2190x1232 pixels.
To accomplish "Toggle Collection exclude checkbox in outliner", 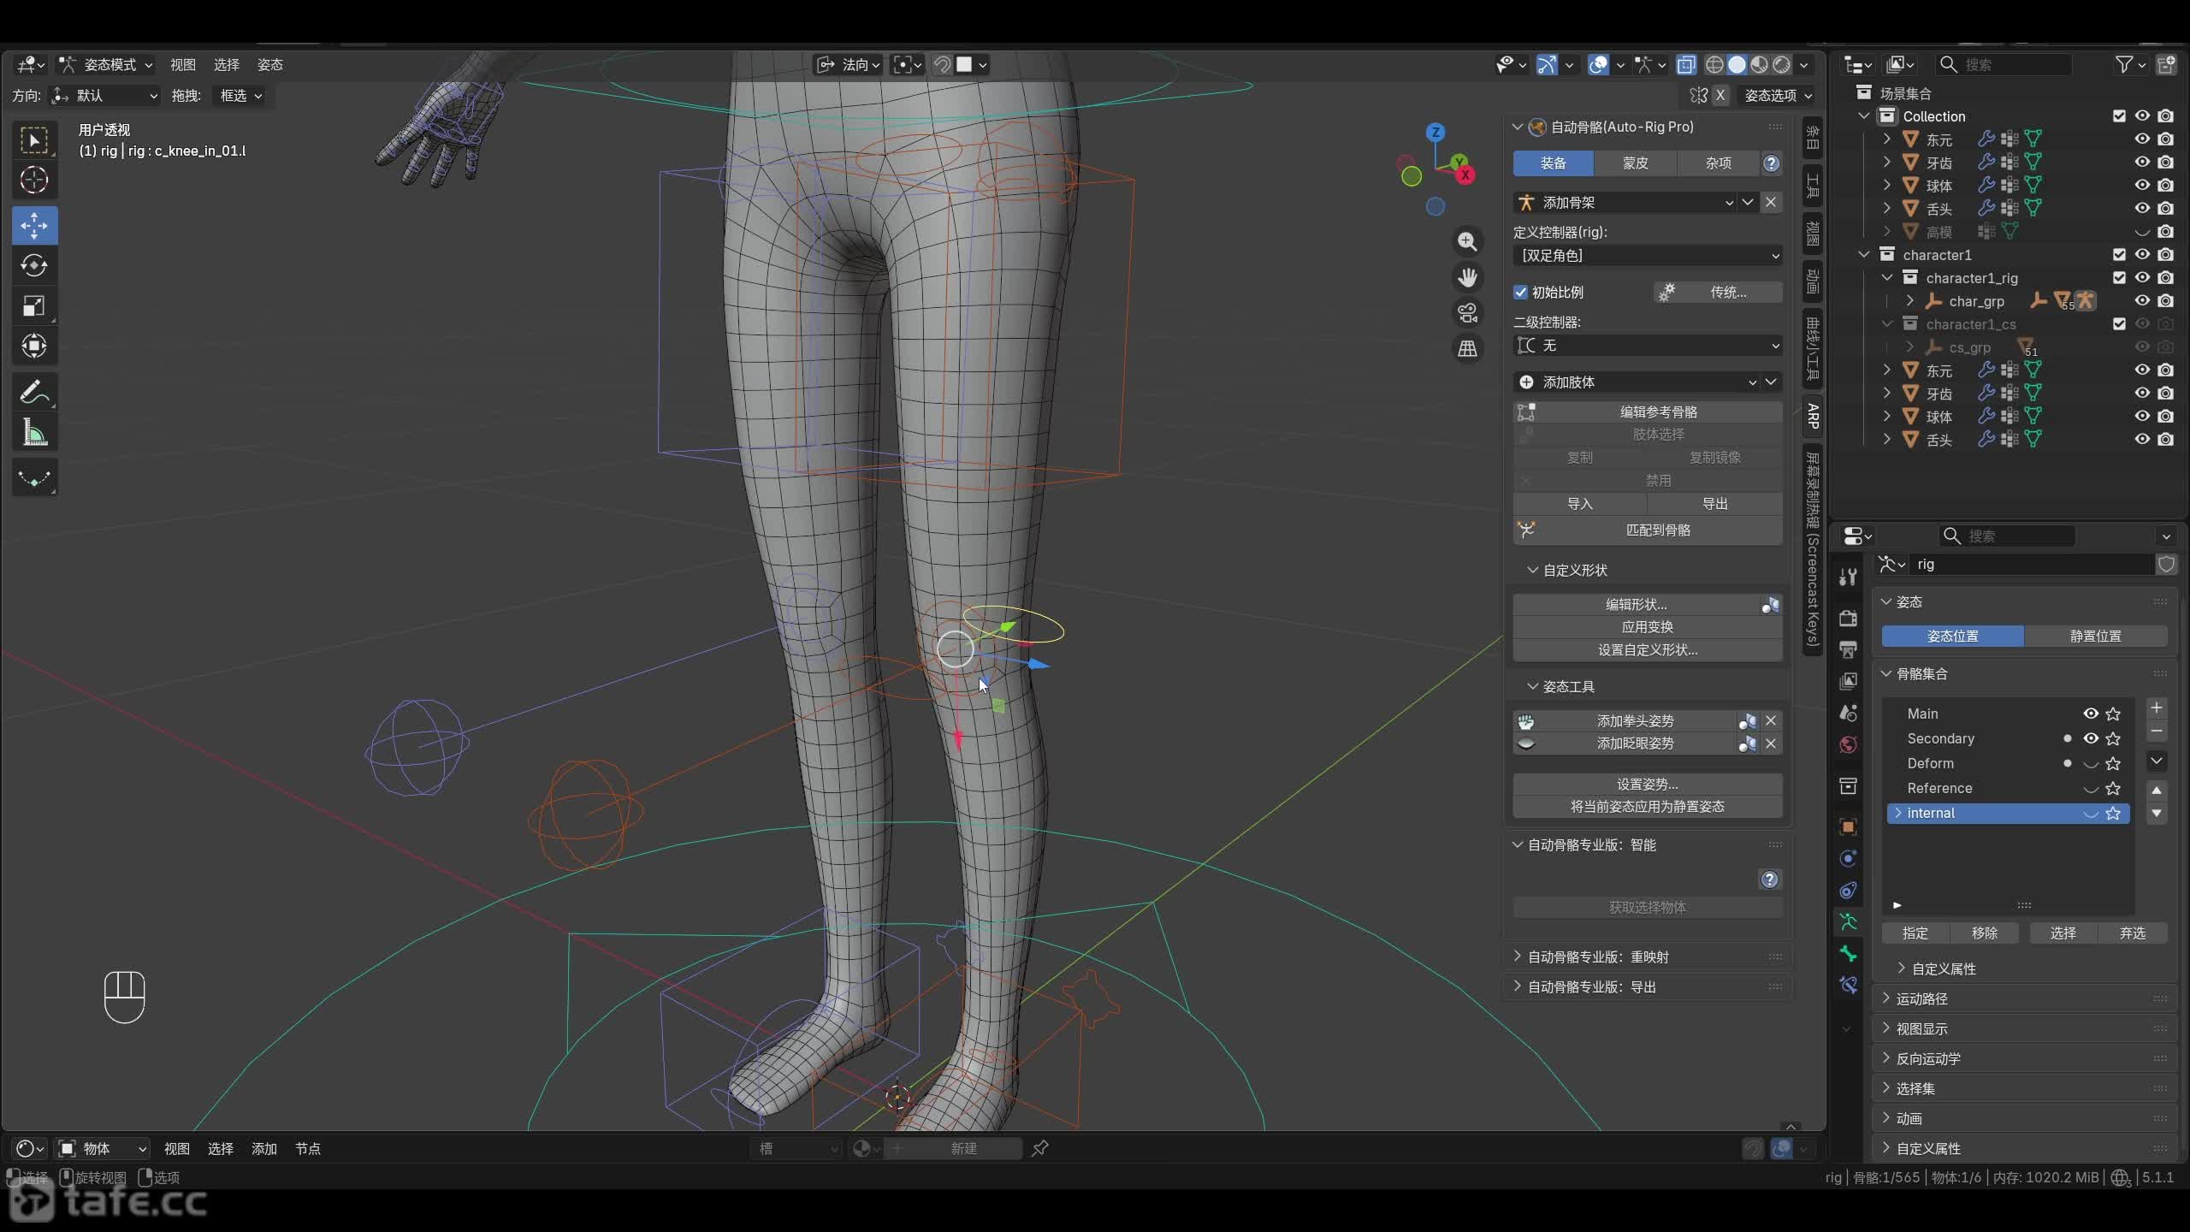I will pos(2119,116).
